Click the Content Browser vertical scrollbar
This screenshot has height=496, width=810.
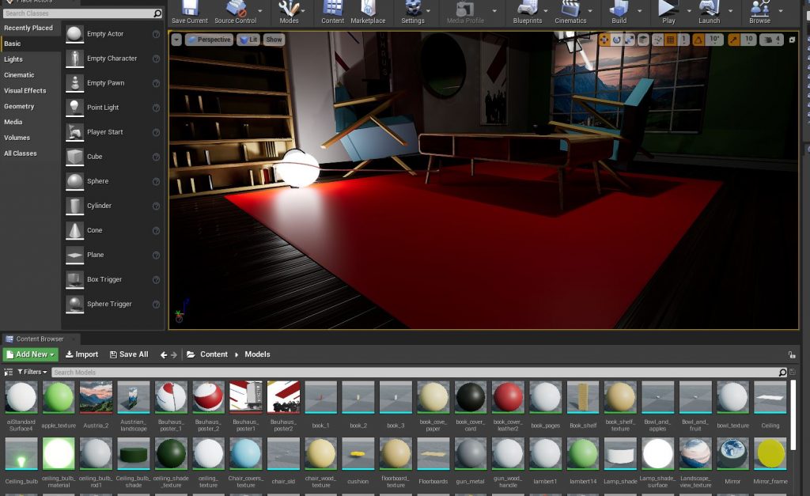[793, 416]
